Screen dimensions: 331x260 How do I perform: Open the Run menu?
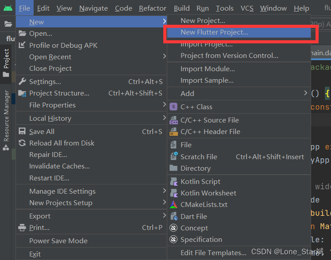pos(203,8)
